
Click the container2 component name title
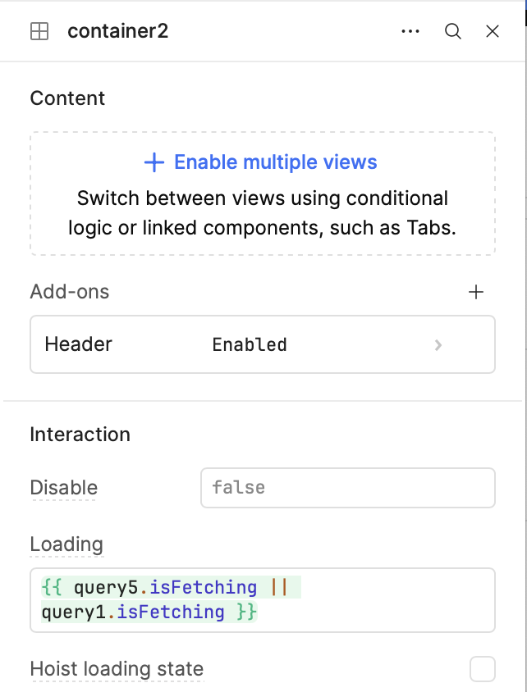coord(117,31)
